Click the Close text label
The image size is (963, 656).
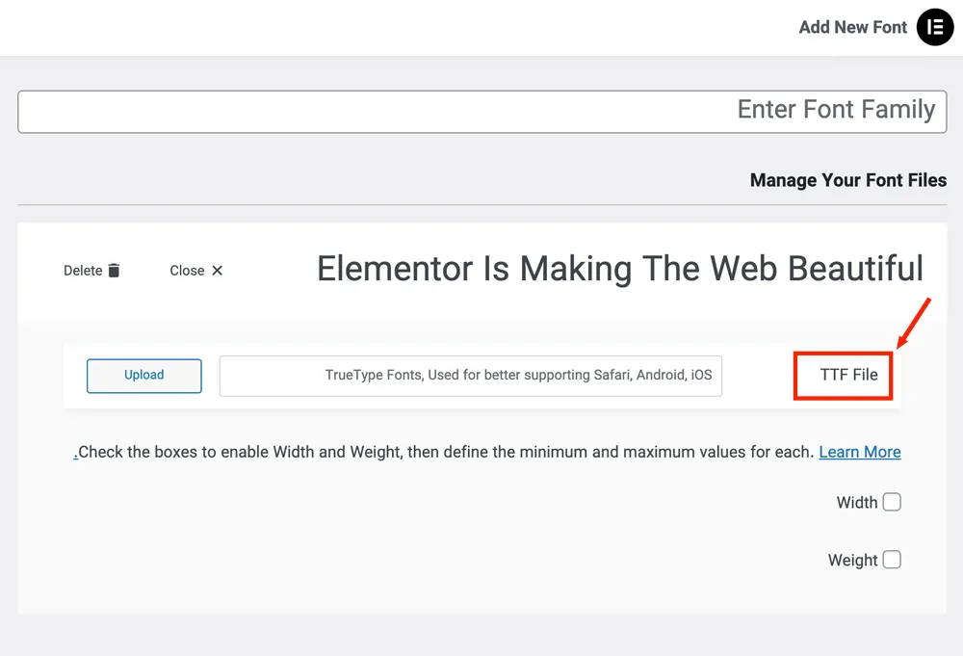click(187, 271)
